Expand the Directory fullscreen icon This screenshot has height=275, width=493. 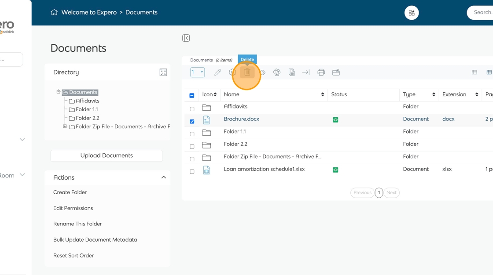click(163, 72)
